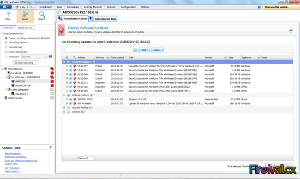Image resolution: width=300 pixels, height=179 pixels.
Task: Open the Utilities menu
Action: (145, 7)
